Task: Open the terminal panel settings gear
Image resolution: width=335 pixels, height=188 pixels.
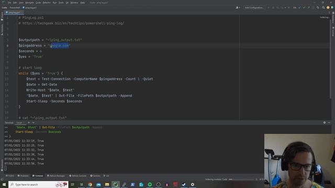Action: pyautogui.click(x=325, y=123)
